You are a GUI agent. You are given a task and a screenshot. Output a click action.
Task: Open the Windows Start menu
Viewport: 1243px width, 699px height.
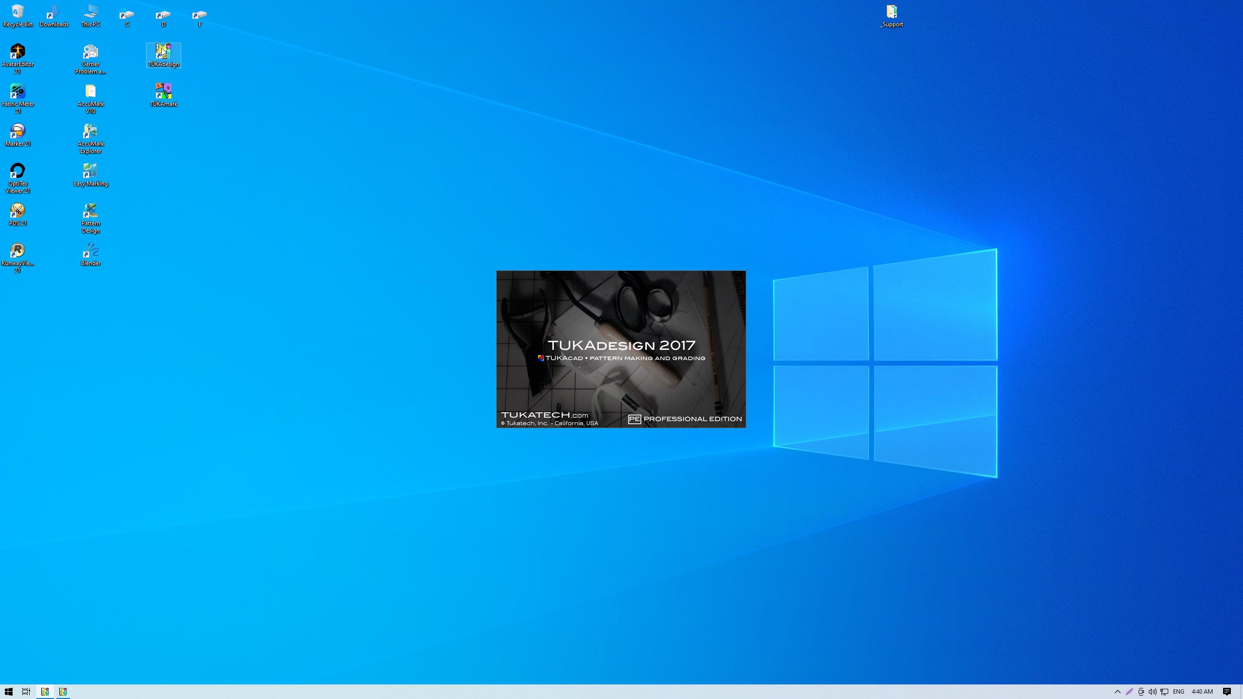[8, 691]
